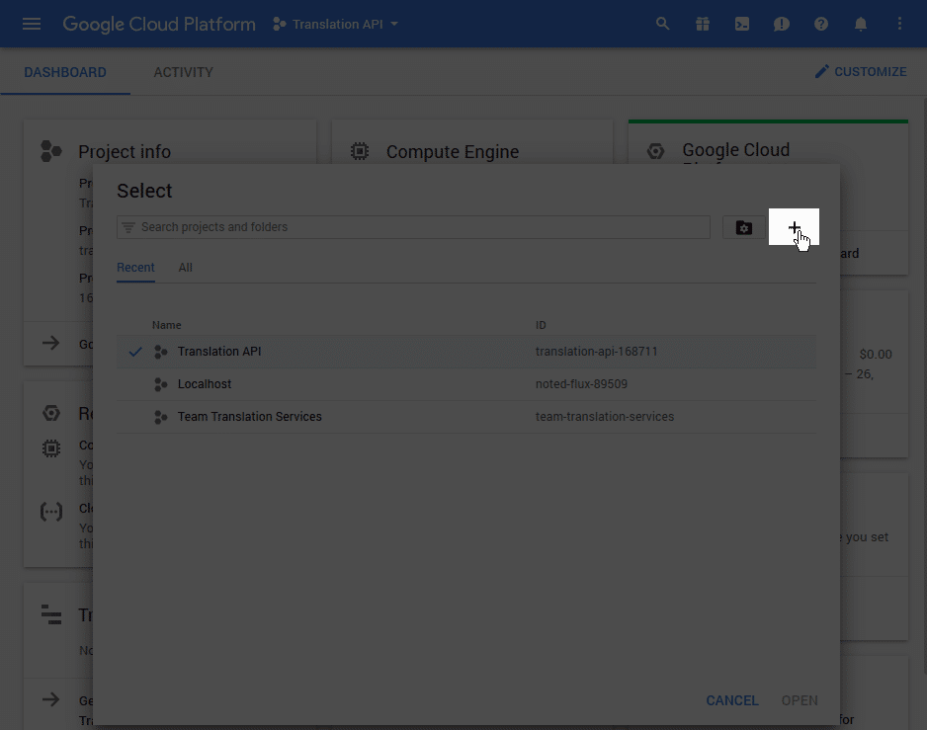Click the ID column header
This screenshot has width=927, height=730.
(541, 325)
